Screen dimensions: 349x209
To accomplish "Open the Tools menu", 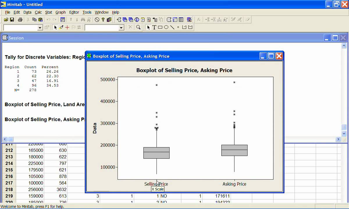I will (x=87, y=12).
